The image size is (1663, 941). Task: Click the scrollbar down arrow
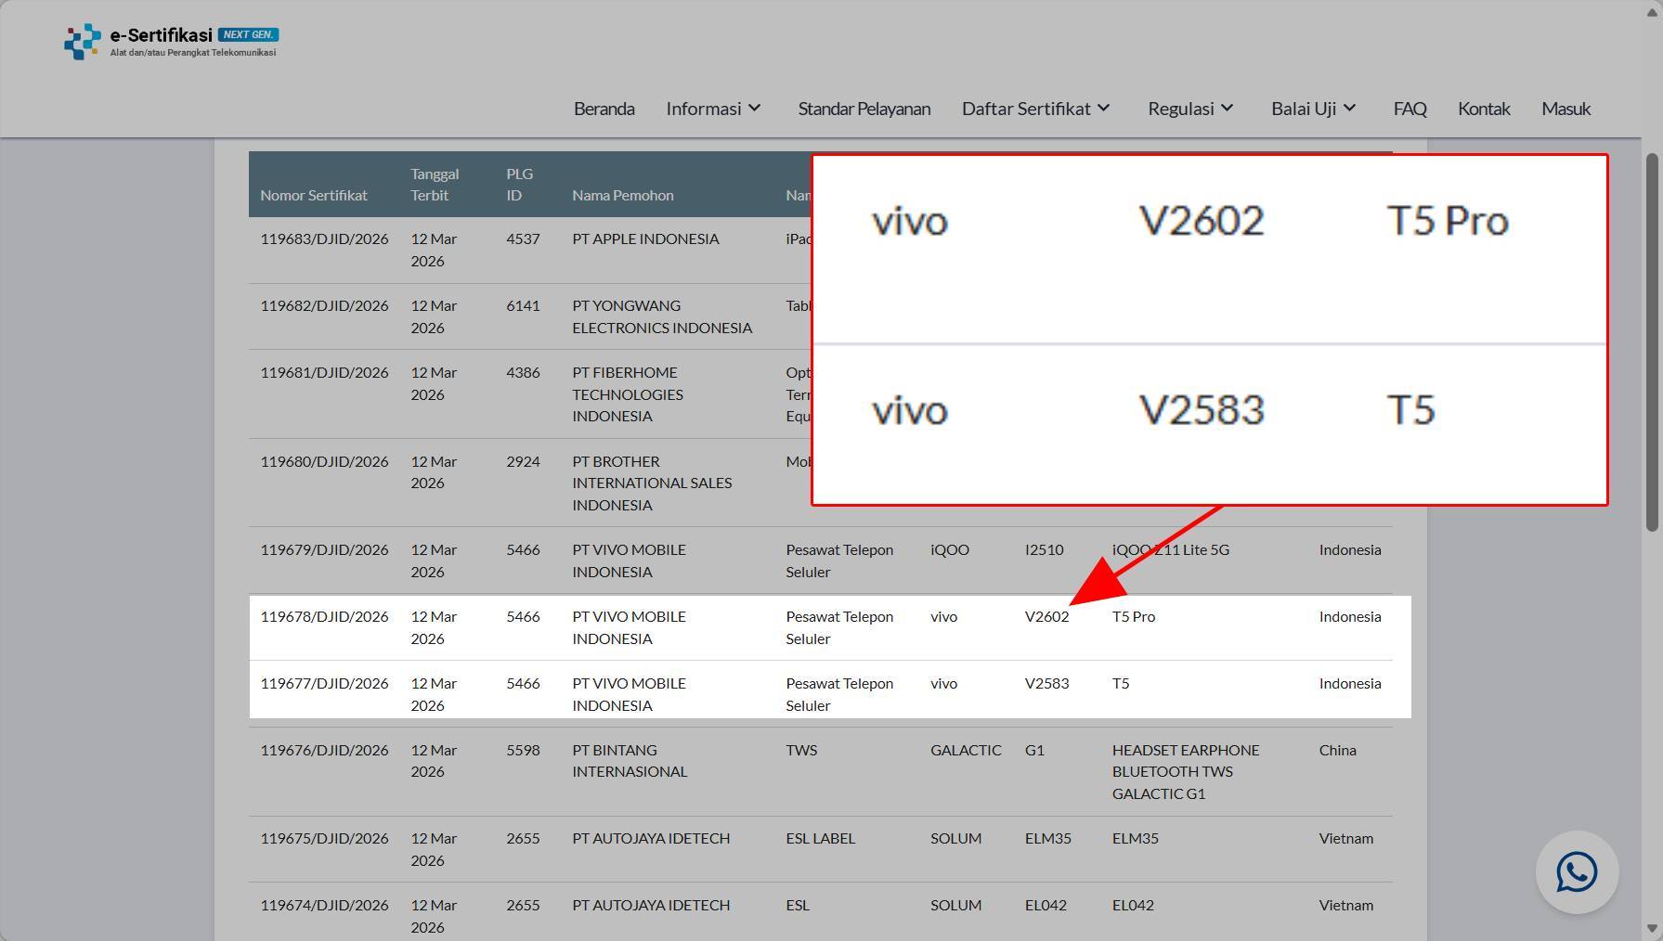coord(1652,928)
